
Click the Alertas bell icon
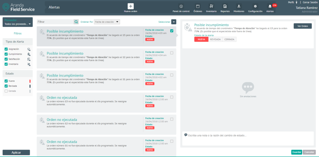coord(270,6)
